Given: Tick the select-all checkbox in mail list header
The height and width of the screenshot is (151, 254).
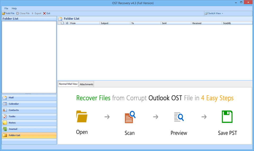Looking at the screenshot, I should tap(59, 23).
